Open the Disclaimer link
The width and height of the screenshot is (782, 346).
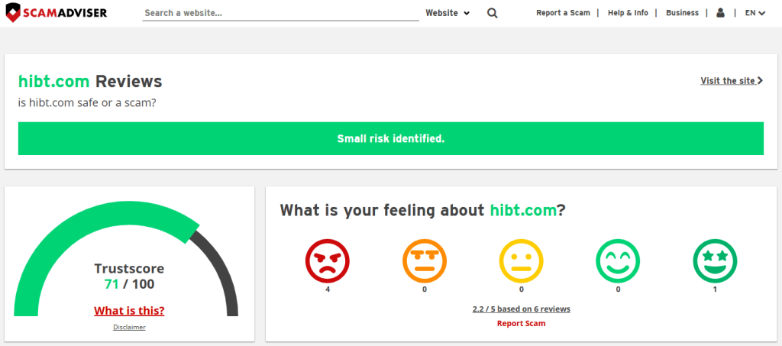(x=129, y=327)
